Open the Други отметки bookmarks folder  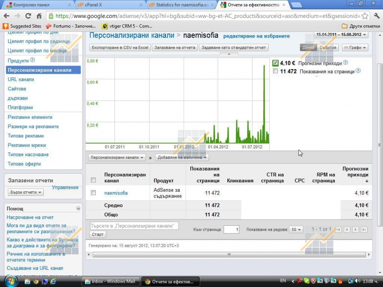pyautogui.click(x=361, y=26)
